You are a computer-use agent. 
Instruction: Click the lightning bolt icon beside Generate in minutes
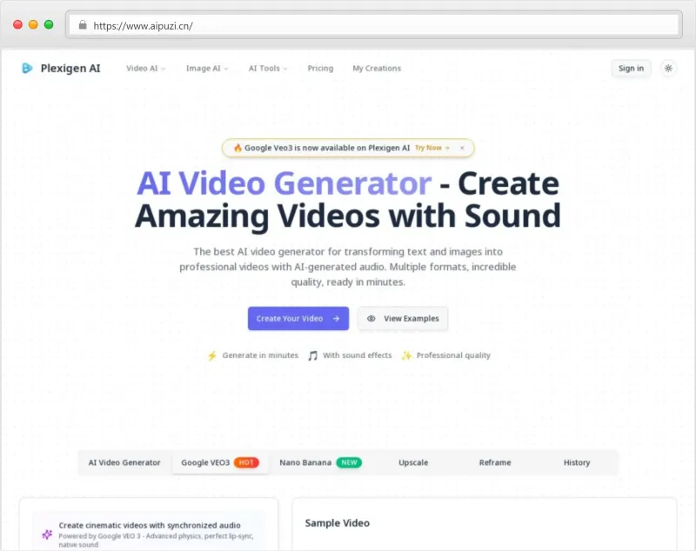pos(212,355)
